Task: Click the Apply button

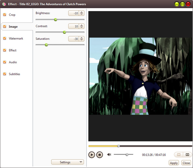Action: click(x=174, y=163)
